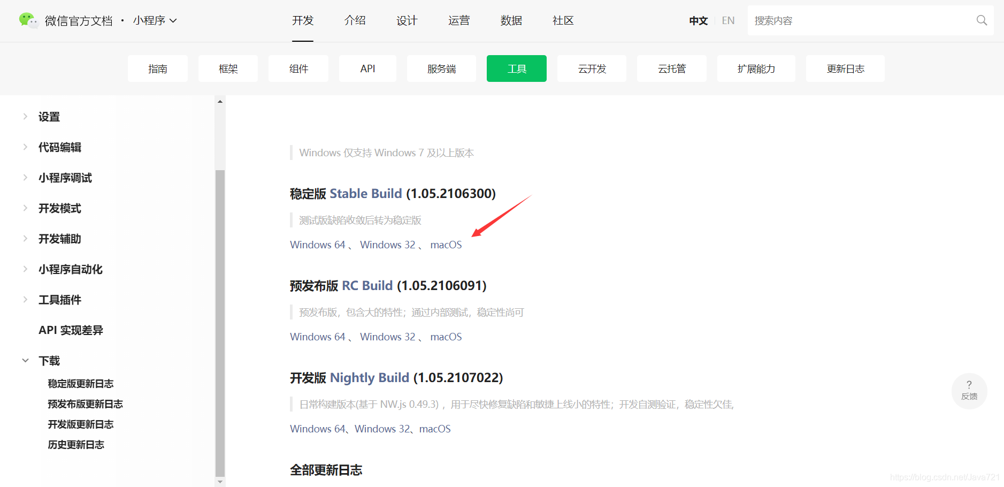The image size is (1004, 487).
Task: Download RC Build macOS
Action: pyautogui.click(x=446, y=337)
